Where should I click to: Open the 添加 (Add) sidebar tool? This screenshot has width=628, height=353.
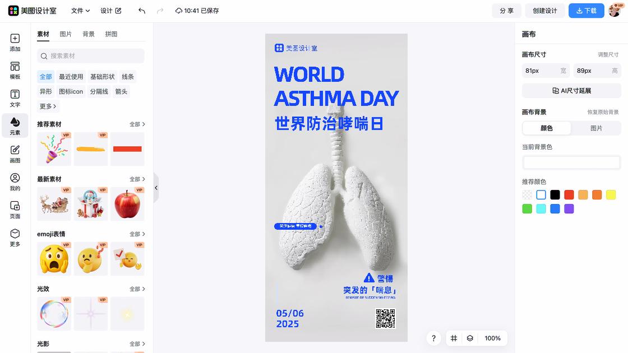coord(15,43)
